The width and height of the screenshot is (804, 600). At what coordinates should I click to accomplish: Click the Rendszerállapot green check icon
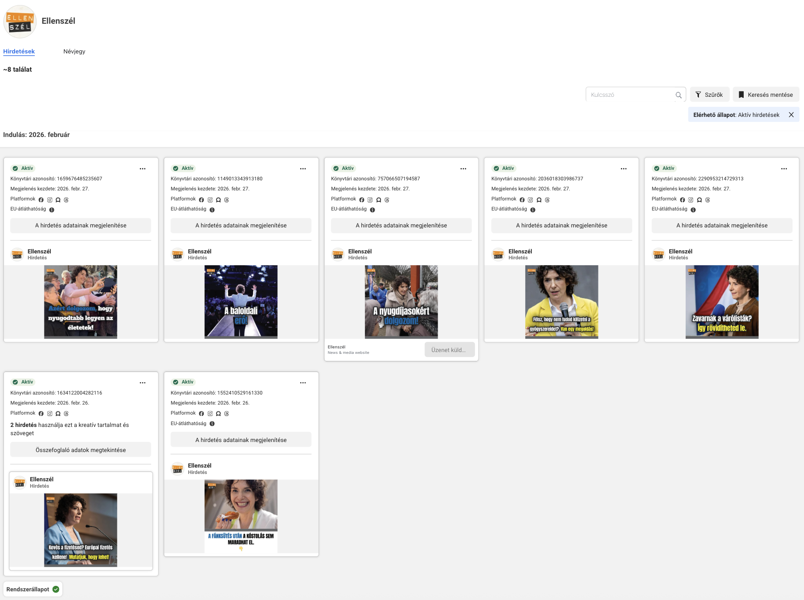[x=56, y=589]
